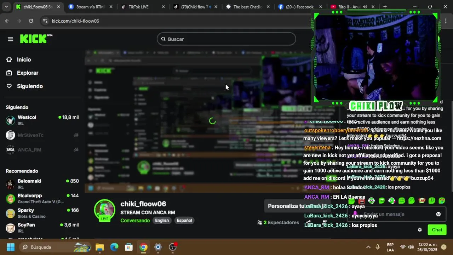Close the TikTok LIVE tab
The height and width of the screenshot is (255, 453).
[163, 7]
